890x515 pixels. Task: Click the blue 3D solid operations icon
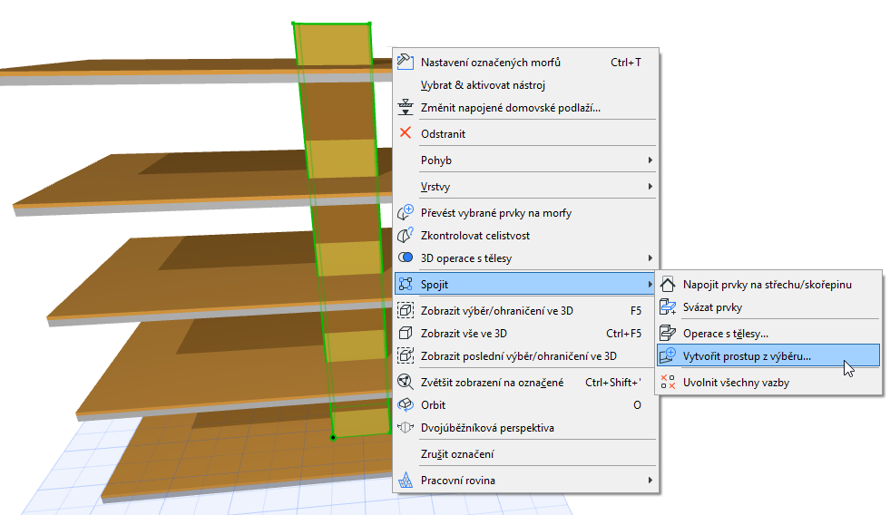[406, 257]
